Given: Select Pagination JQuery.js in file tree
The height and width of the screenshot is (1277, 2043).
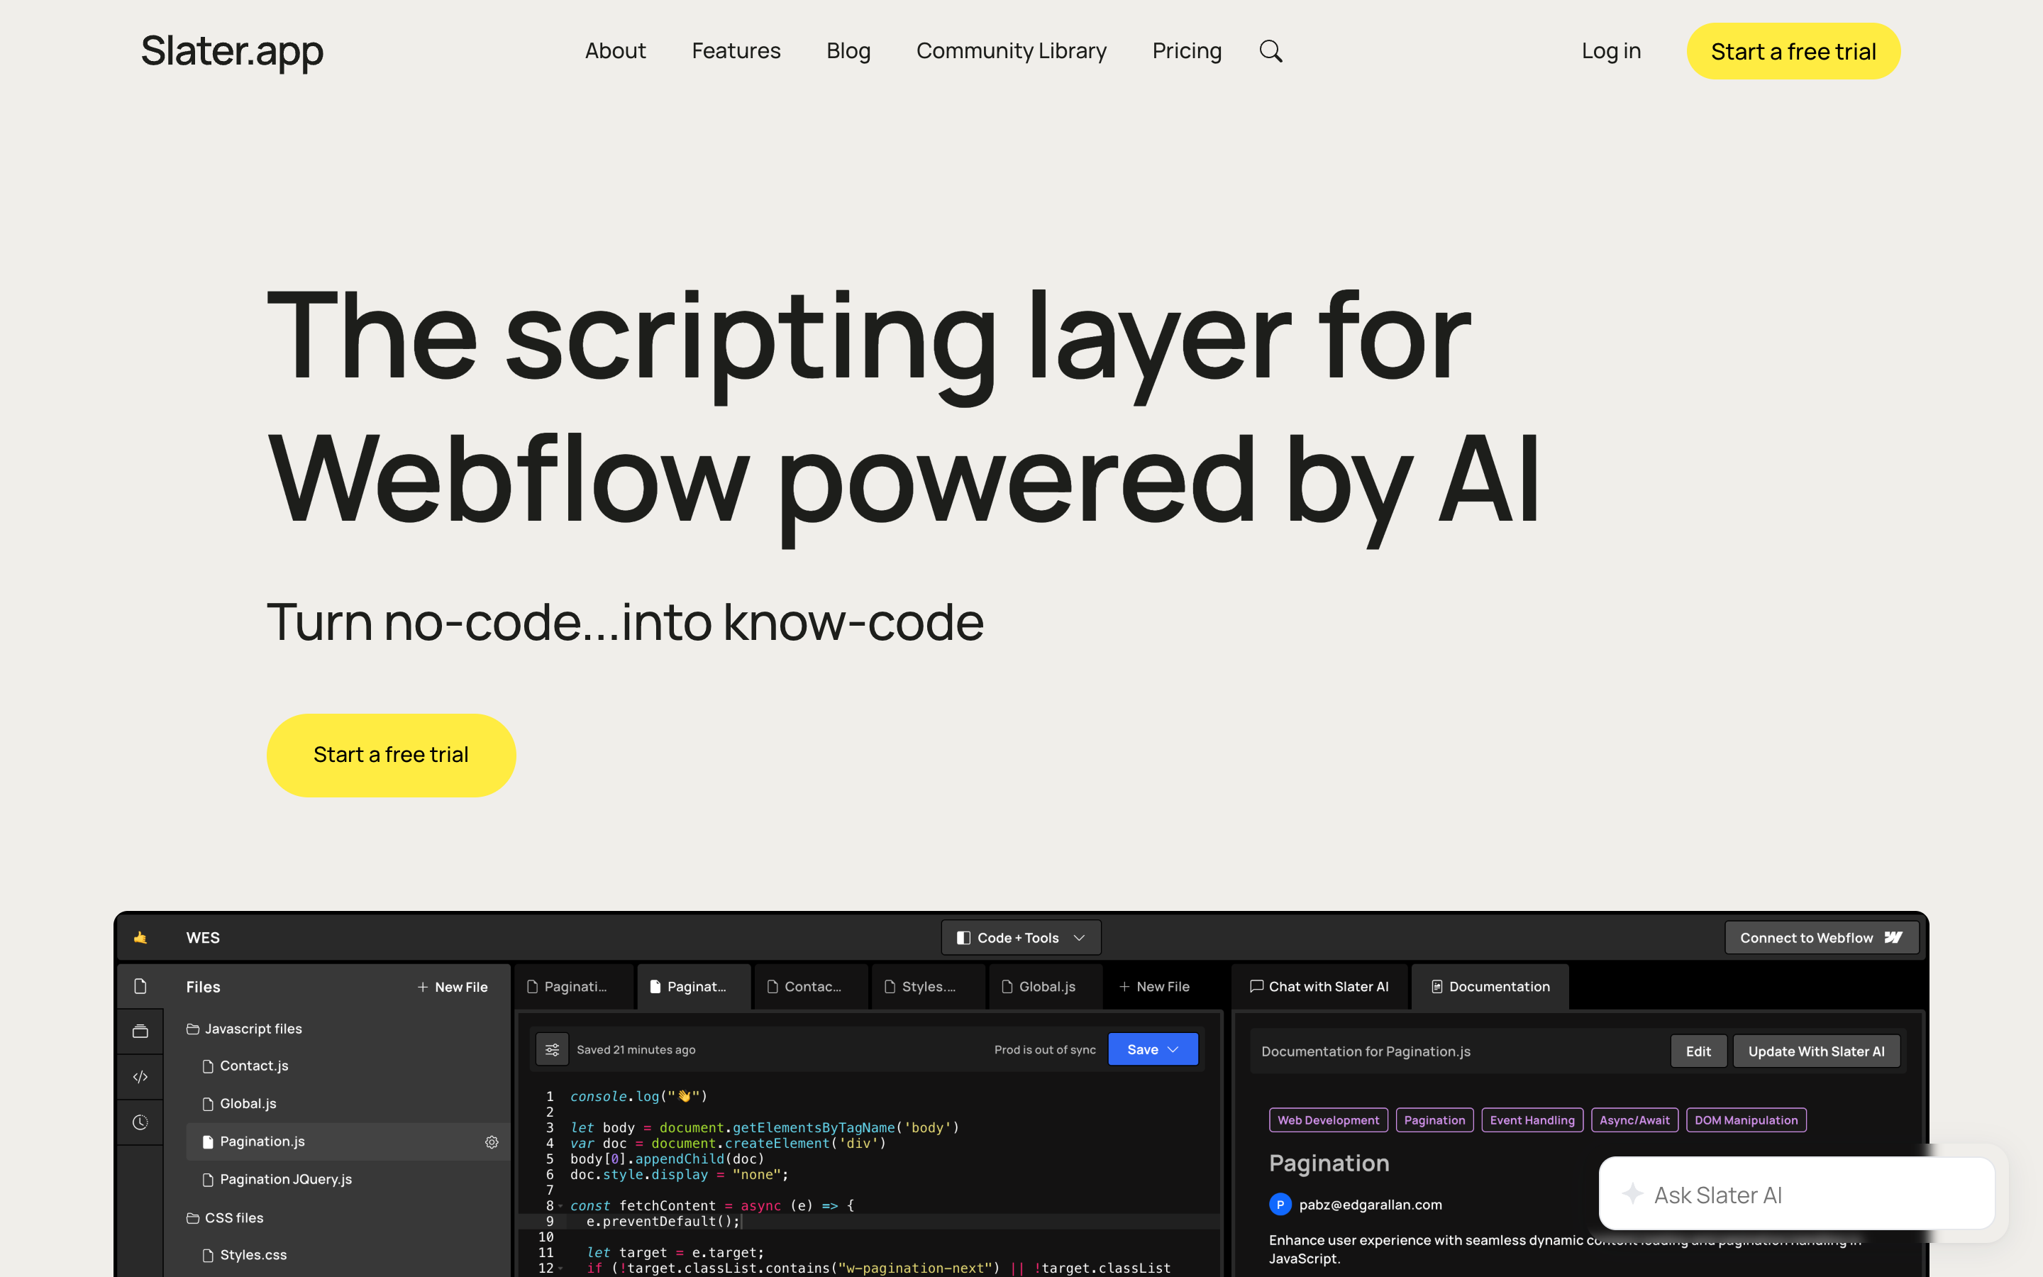Looking at the screenshot, I should [x=285, y=1179].
